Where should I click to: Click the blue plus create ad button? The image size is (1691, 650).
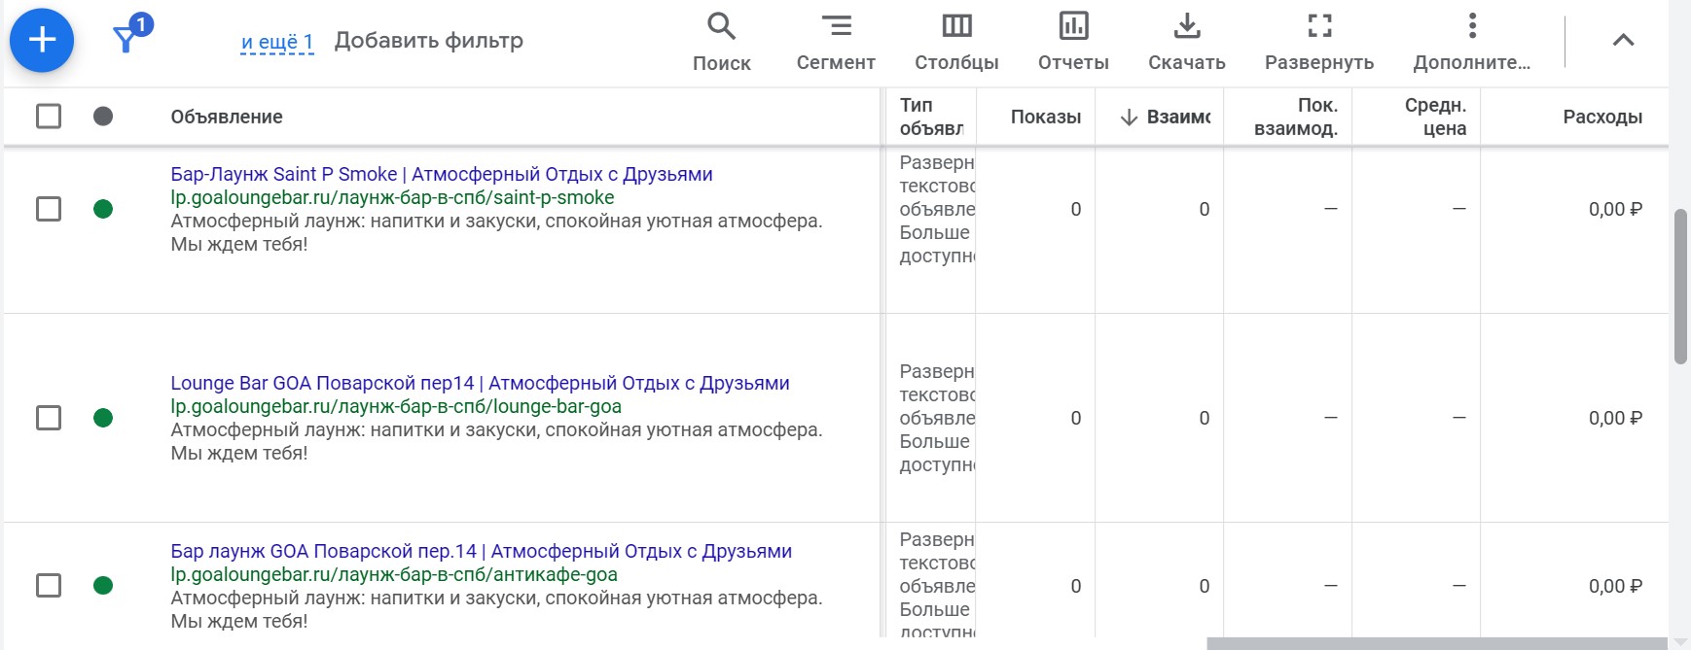coord(42,40)
